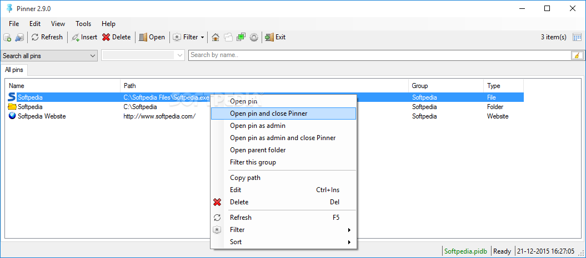Screen dimensions: 586x258
Task: Click the red X icon beside context-menu Delete
Action: tap(217, 202)
